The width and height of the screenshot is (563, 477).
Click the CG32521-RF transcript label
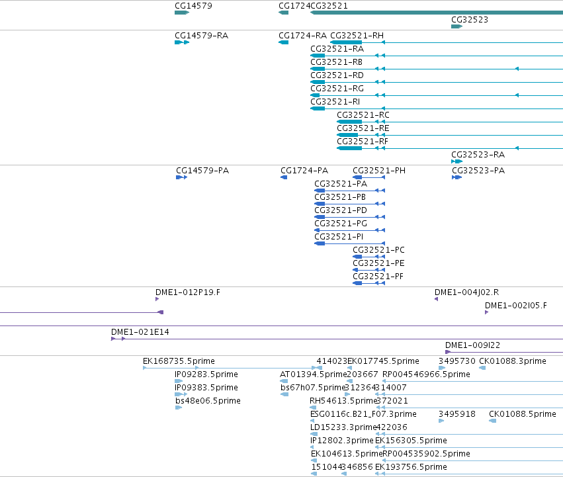click(363, 142)
